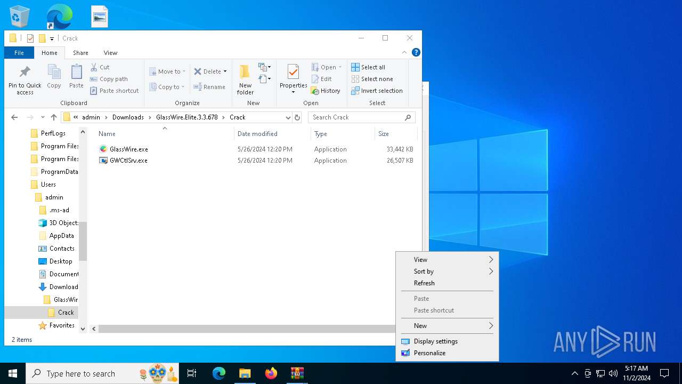Open Display settings from context menu
The image size is (682, 384).
point(447,341)
